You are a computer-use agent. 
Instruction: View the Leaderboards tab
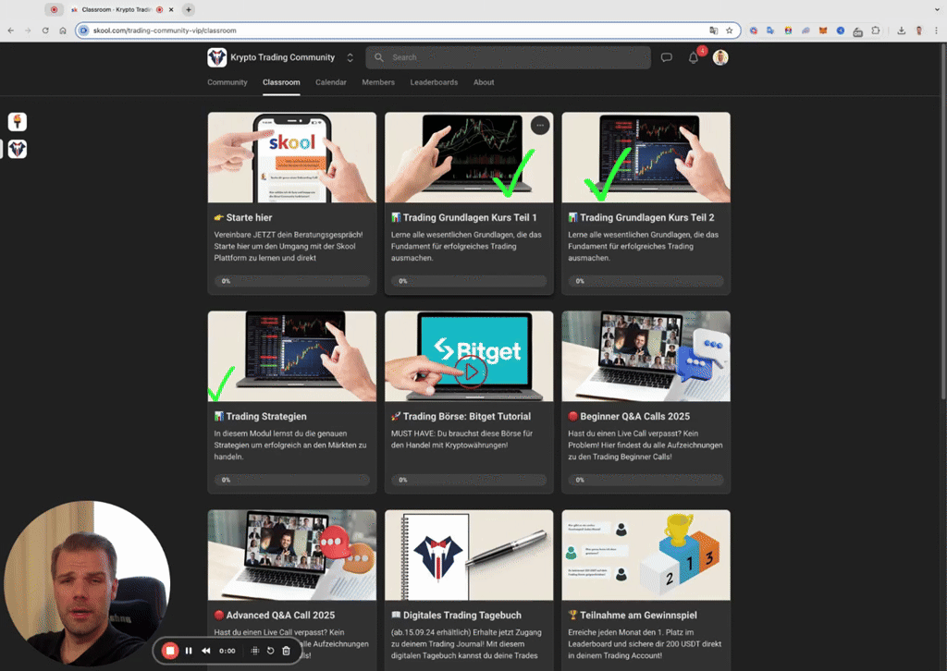[434, 82]
